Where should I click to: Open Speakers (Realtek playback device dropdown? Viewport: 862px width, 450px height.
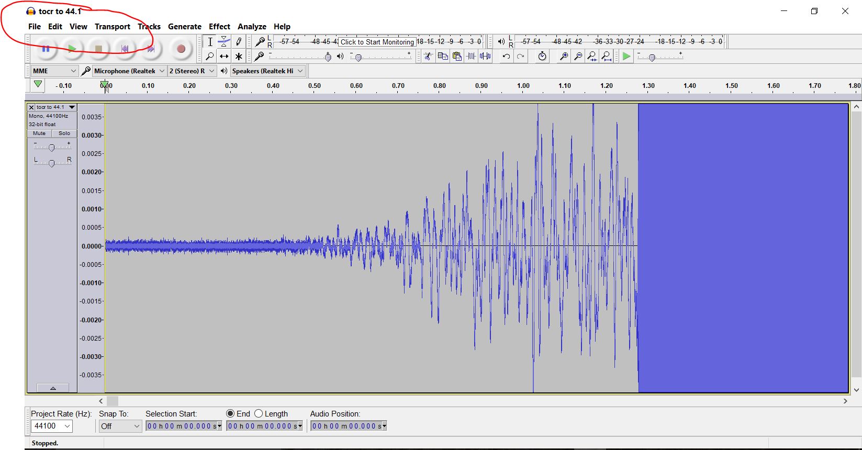(268, 71)
